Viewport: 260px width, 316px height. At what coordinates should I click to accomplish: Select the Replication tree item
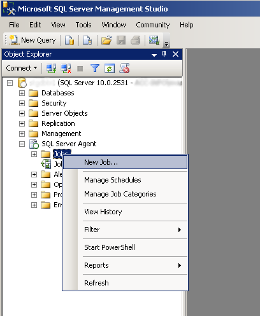(x=58, y=123)
